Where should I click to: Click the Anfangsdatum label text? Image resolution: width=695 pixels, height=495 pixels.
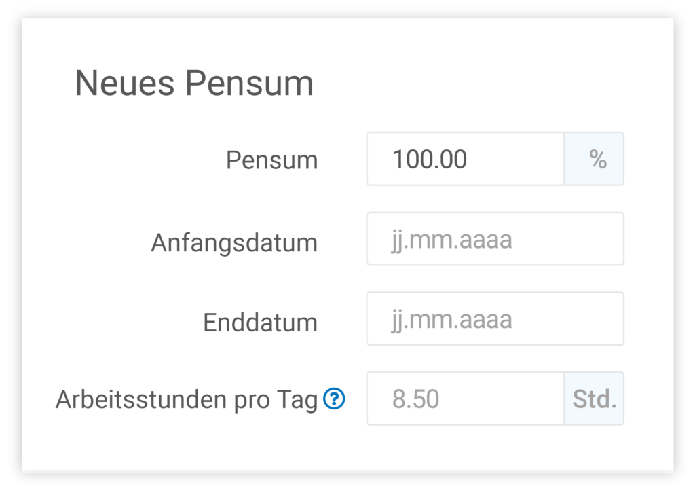(x=234, y=242)
